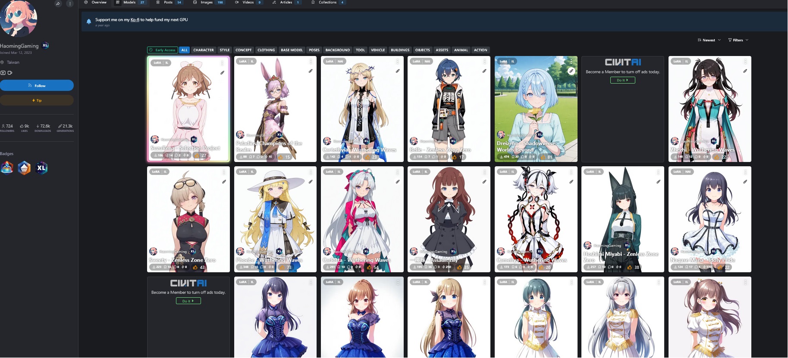Select the STYLE category filter chip

225,50
